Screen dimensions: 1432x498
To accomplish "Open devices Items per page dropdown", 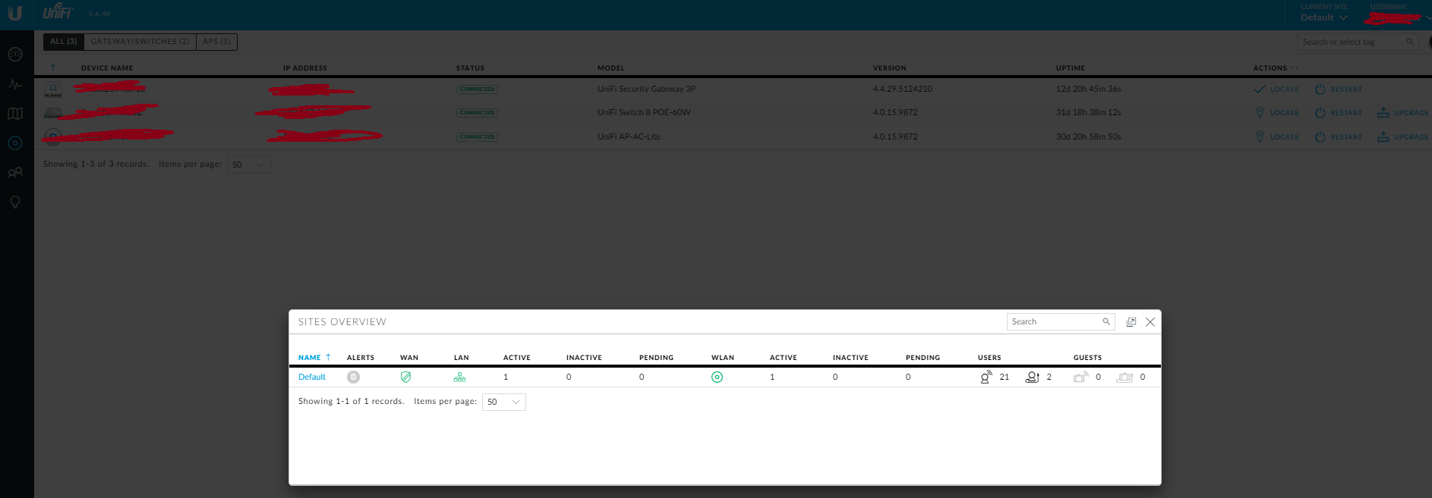I will (249, 164).
